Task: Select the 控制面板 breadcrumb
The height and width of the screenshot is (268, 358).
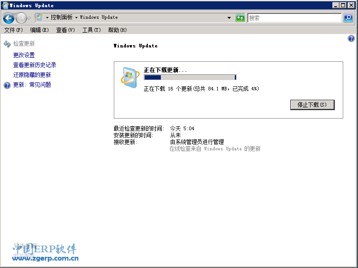Action: click(x=61, y=17)
